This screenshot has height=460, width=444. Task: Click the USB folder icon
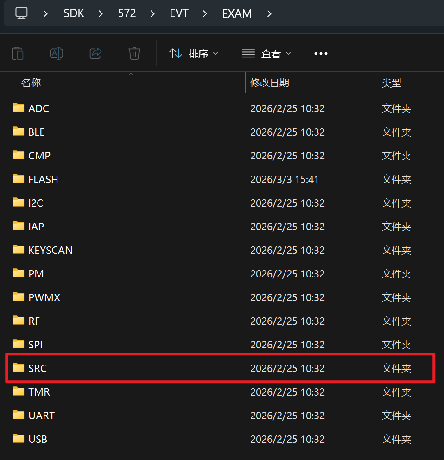pos(19,438)
